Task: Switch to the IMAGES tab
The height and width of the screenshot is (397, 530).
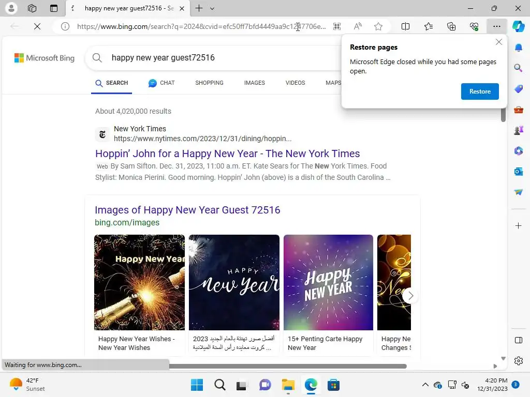Action: click(x=255, y=83)
